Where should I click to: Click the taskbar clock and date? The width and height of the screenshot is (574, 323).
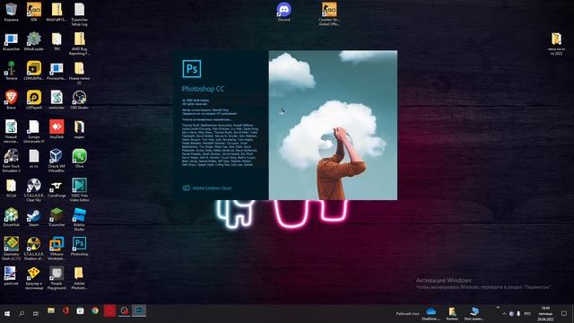[545, 313]
